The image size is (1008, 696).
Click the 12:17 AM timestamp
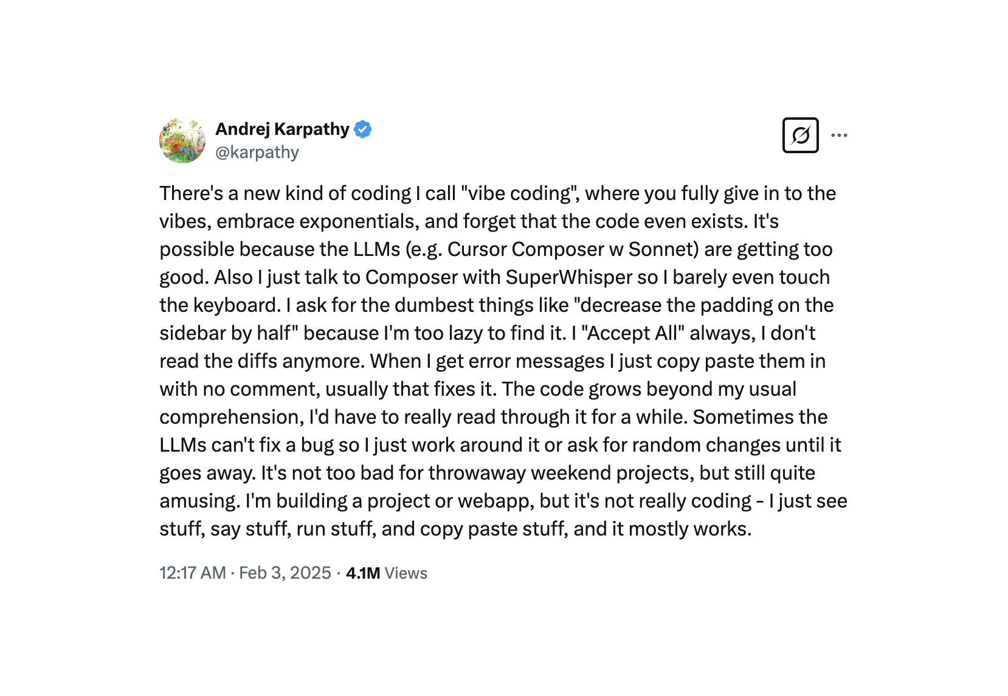(x=192, y=573)
